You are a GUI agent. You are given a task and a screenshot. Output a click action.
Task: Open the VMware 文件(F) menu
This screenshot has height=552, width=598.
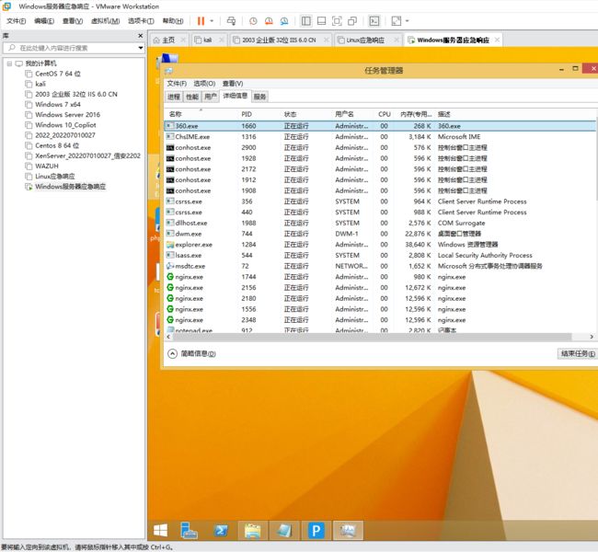[x=16, y=21]
